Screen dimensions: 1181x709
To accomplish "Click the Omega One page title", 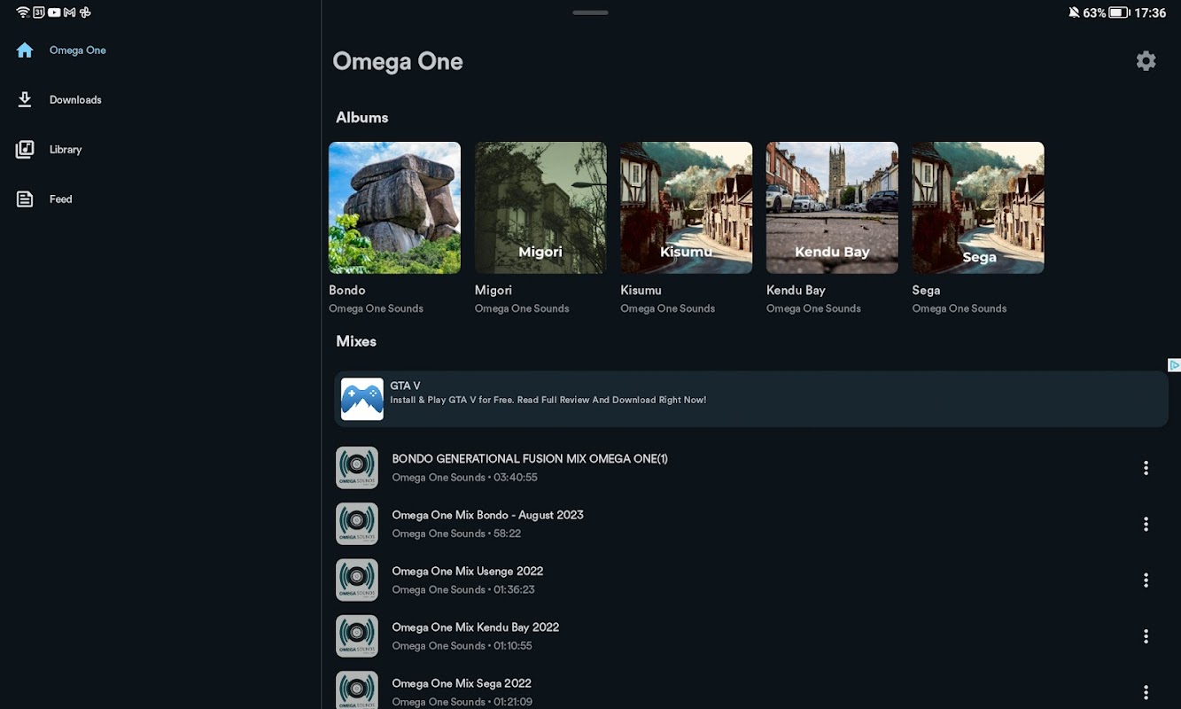I will click(398, 61).
